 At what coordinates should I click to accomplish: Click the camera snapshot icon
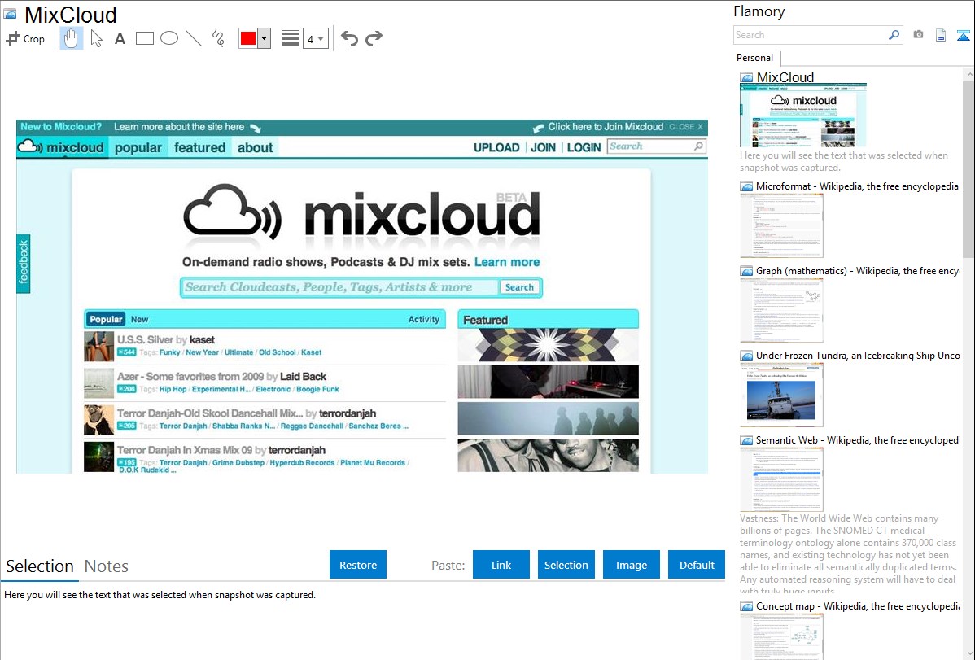[x=918, y=34]
